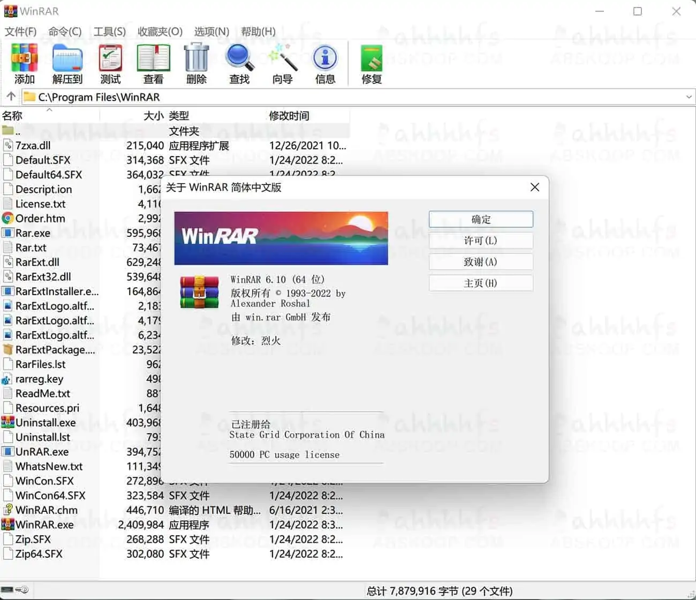Screen dimensions: 696x600
Task: Click the Order.htm Chrome icon
Action: click(x=7, y=218)
